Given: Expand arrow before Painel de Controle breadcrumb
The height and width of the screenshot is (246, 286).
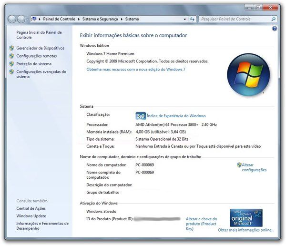Looking at the screenshot, I should pos(40,19).
